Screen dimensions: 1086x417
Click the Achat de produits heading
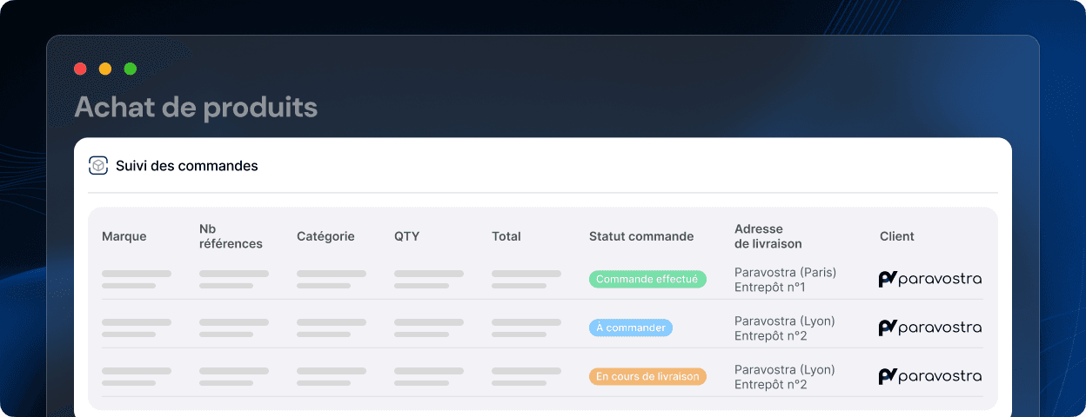tap(196, 107)
